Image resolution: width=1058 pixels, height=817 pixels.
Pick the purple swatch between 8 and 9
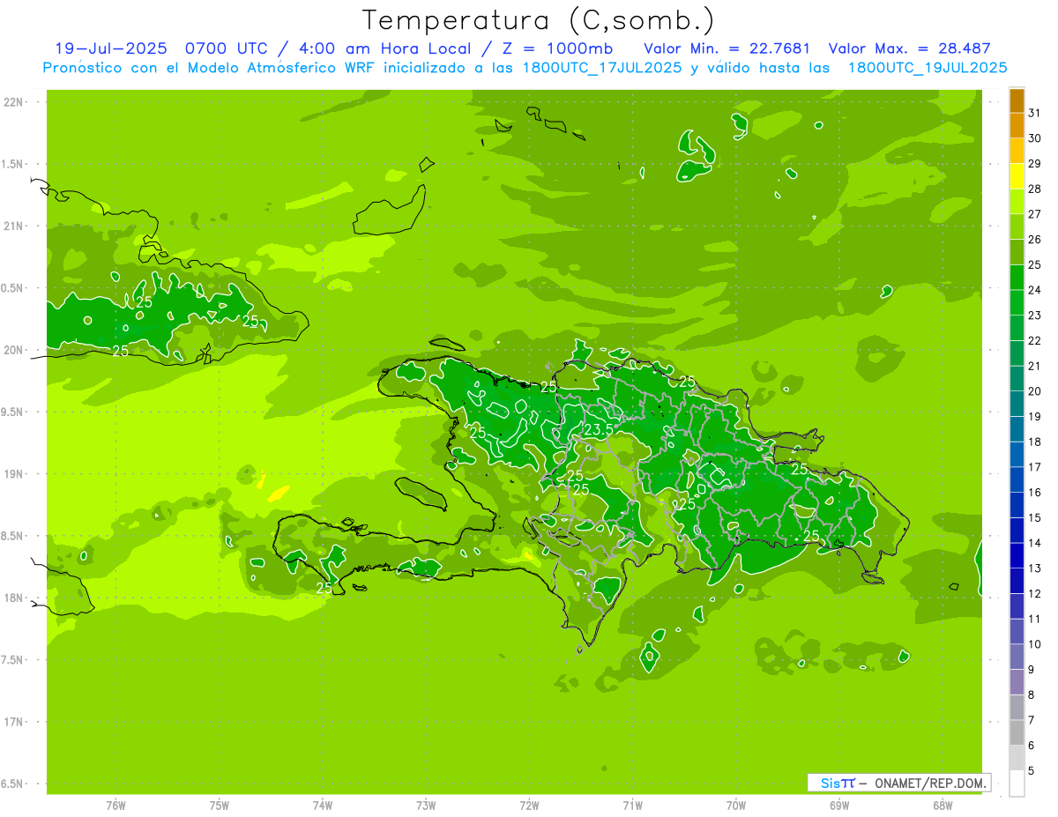pyautogui.click(x=1017, y=682)
